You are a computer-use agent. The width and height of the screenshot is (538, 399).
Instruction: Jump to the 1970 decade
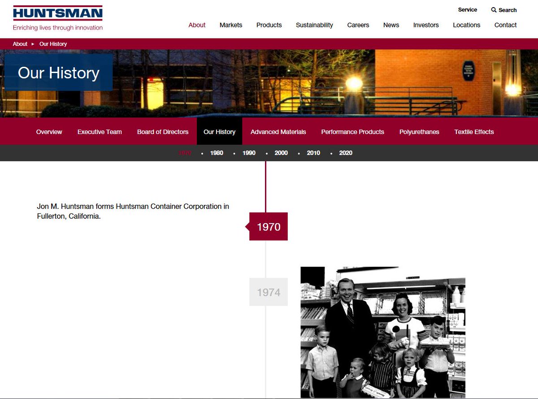pos(185,153)
